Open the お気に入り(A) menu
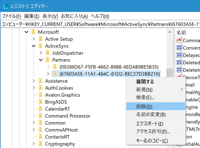Image resolution: width=200 pixels, height=148 pixels. (x=74, y=16)
